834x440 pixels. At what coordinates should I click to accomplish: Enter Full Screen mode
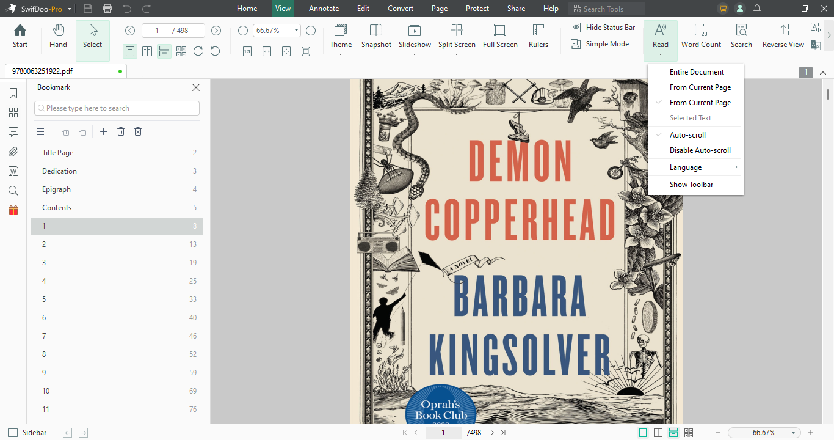(x=500, y=37)
